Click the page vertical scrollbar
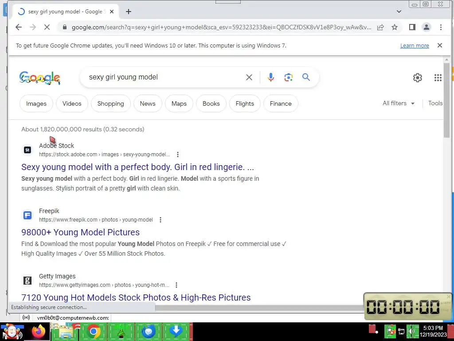The image size is (454, 341). click(x=446, y=100)
